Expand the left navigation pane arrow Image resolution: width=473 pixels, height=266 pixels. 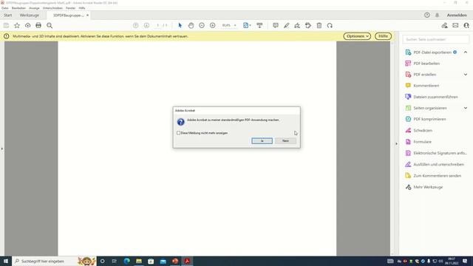tap(1, 149)
